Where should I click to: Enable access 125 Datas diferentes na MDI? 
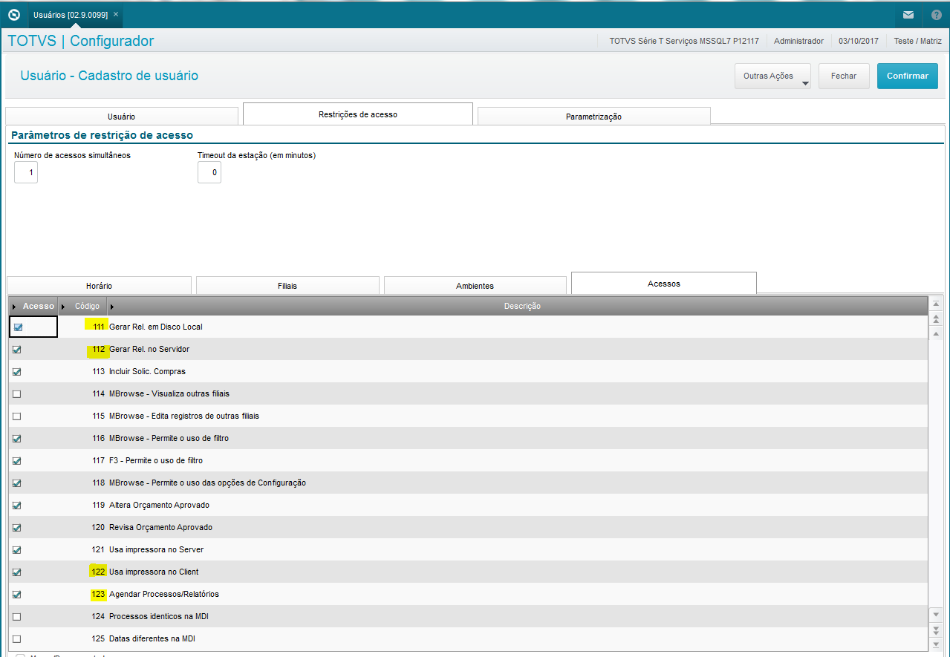click(17, 638)
